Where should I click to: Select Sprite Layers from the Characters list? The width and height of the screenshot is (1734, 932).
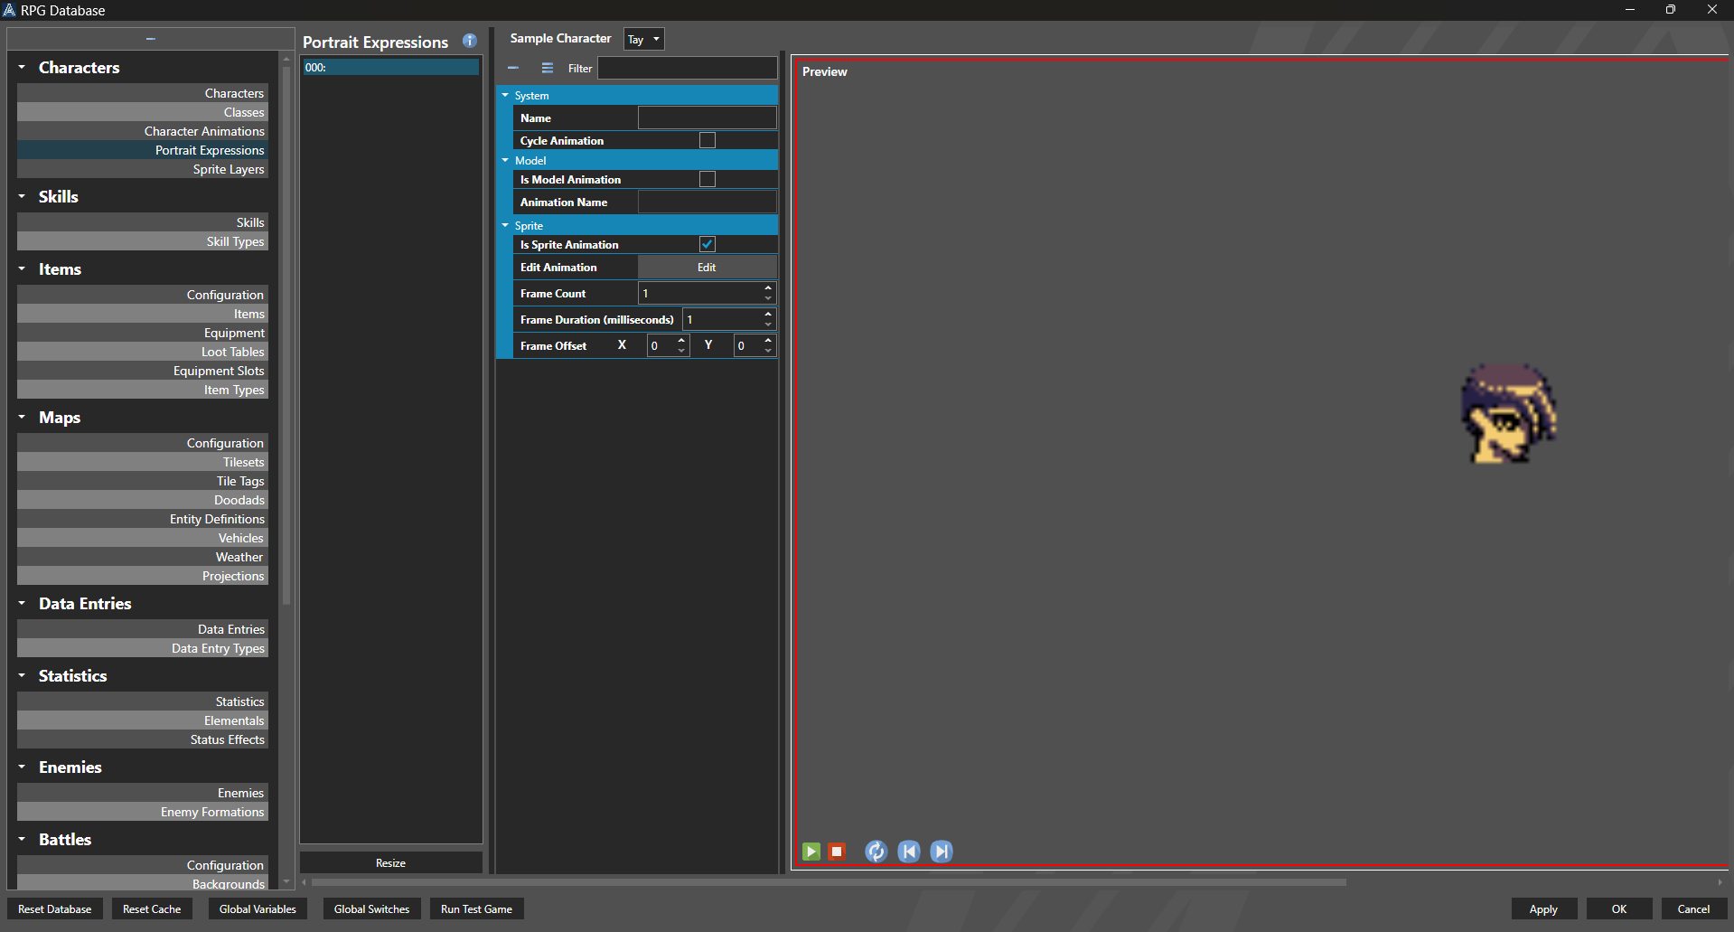pyautogui.click(x=228, y=169)
